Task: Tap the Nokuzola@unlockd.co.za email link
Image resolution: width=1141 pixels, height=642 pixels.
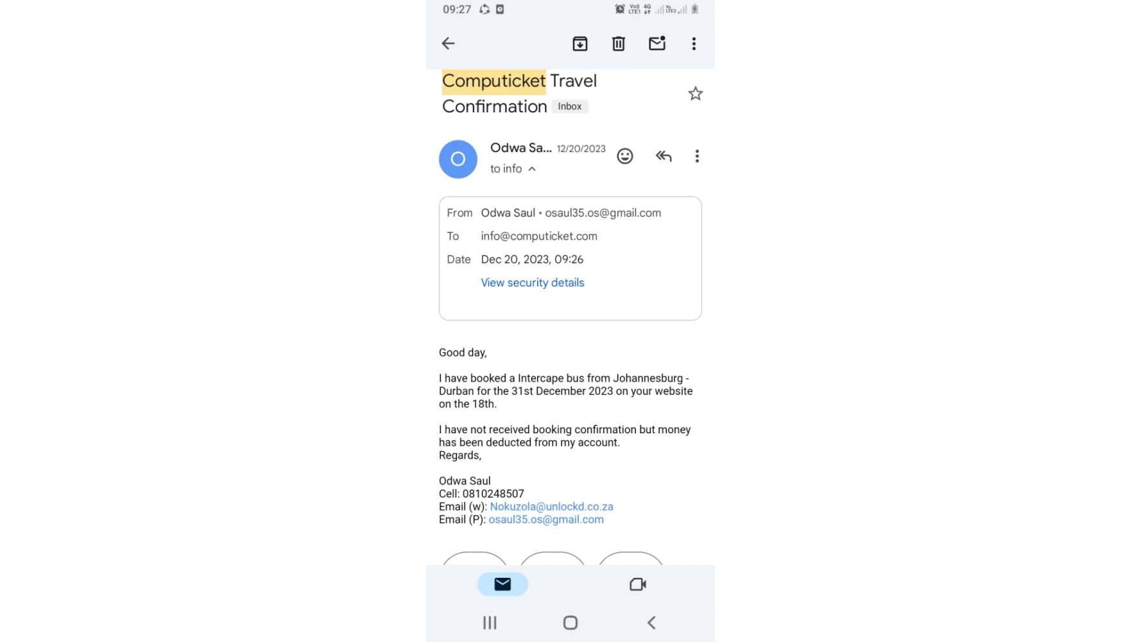Action: (x=552, y=507)
